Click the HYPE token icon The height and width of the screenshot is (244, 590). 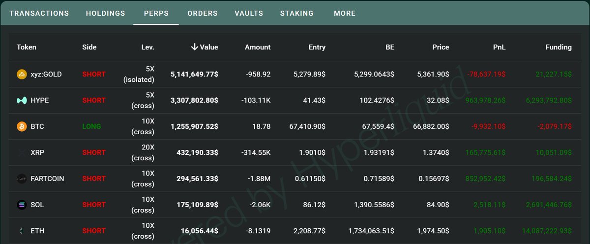pyautogui.click(x=22, y=100)
